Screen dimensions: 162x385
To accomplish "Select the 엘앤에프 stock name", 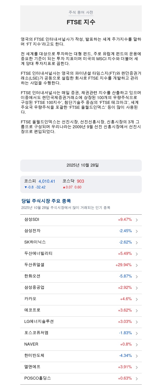I will pyautogui.click(x=32, y=367).
